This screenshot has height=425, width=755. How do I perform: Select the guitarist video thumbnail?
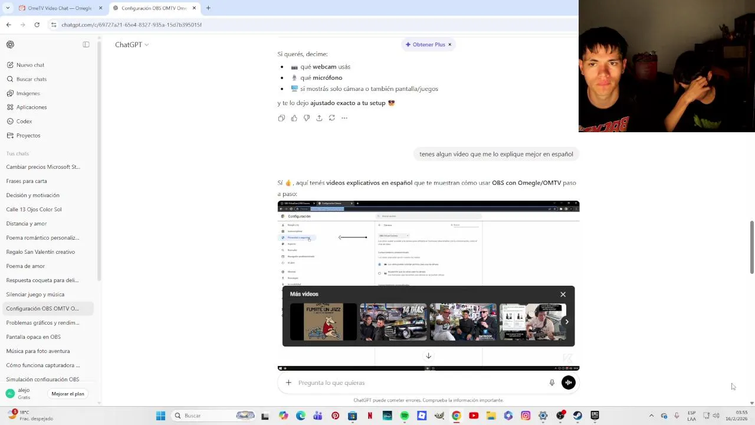pos(533,322)
